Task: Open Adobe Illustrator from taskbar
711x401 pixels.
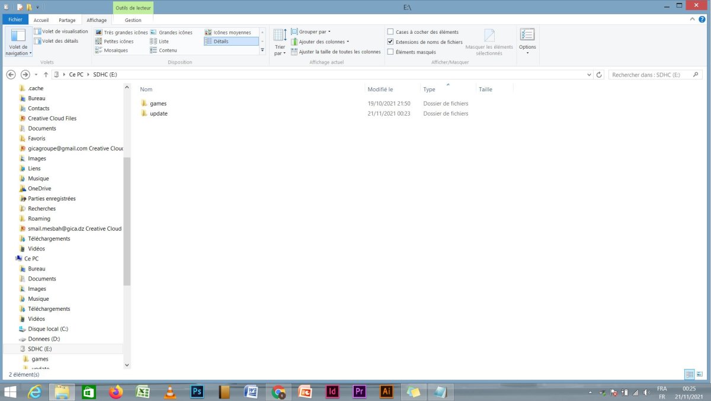Action: (386, 392)
